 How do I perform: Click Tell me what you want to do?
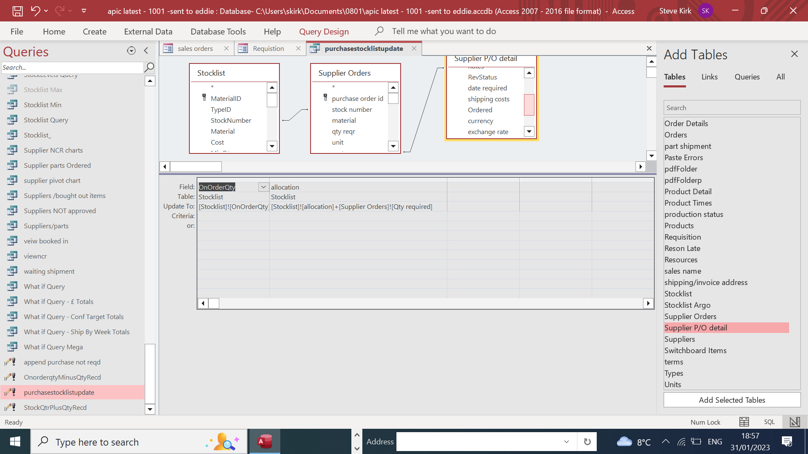click(444, 31)
